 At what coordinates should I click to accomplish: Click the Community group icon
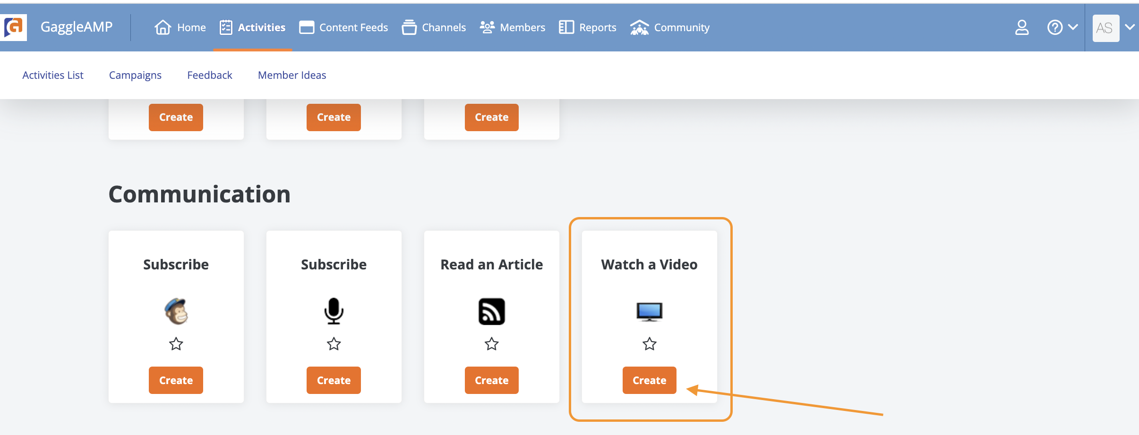coord(640,27)
